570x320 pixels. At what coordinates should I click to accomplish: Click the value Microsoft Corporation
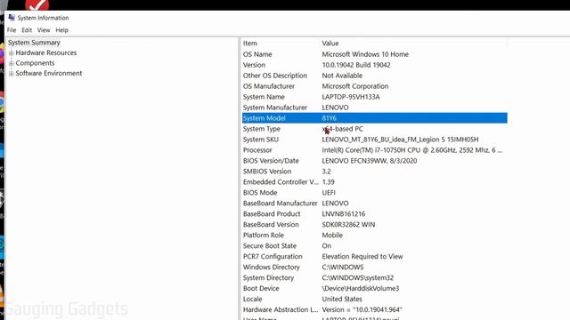click(x=354, y=86)
